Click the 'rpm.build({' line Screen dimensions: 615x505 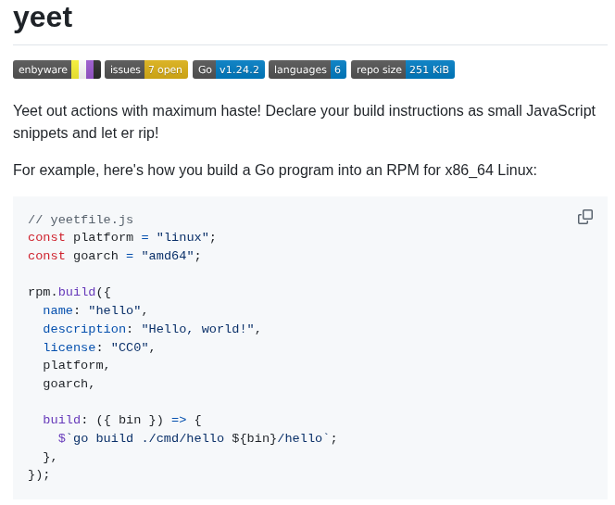click(69, 292)
